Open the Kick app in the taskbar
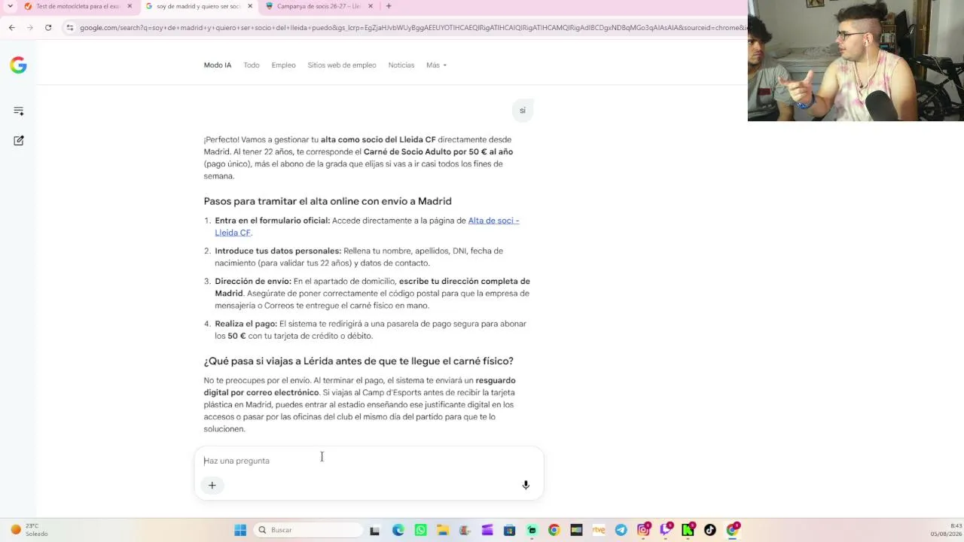Image resolution: width=964 pixels, height=542 pixels. (x=688, y=530)
